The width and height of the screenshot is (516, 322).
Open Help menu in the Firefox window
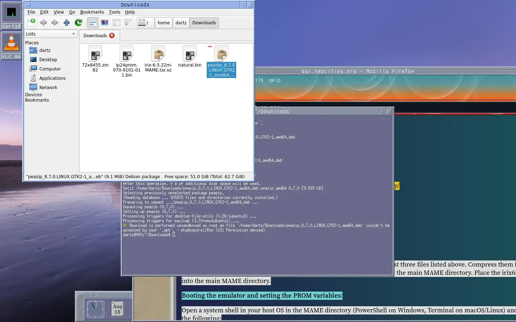point(275,80)
